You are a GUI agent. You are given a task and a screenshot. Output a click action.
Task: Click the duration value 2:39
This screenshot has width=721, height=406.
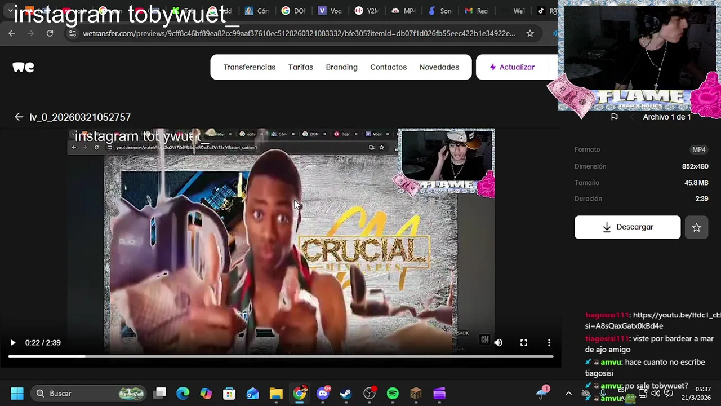pyautogui.click(x=702, y=198)
